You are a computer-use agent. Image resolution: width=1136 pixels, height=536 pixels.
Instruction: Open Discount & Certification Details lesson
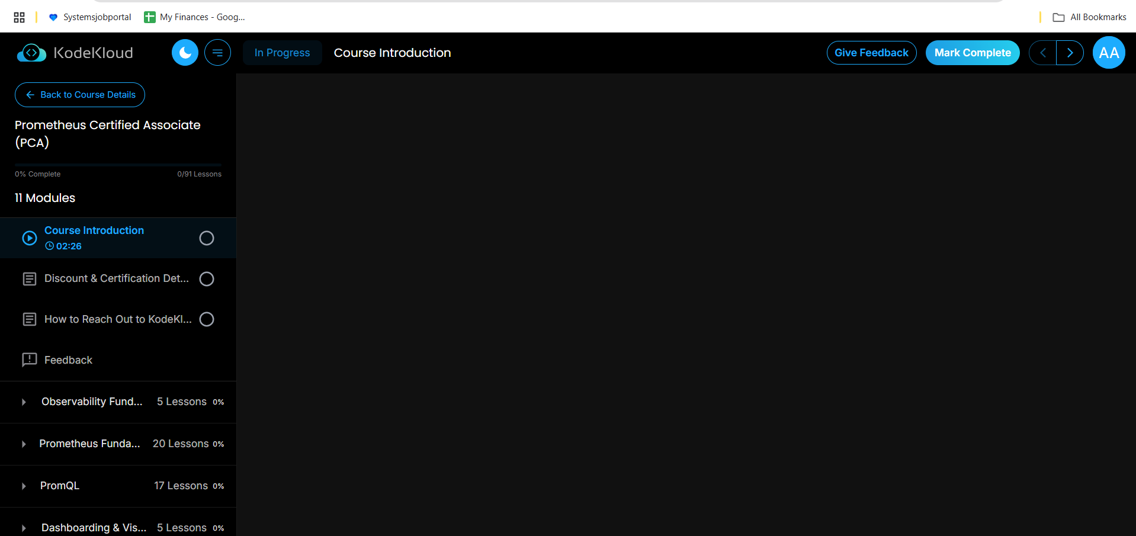(x=118, y=279)
